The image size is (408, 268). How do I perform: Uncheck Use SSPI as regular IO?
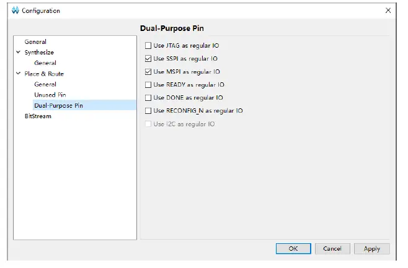click(148, 59)
